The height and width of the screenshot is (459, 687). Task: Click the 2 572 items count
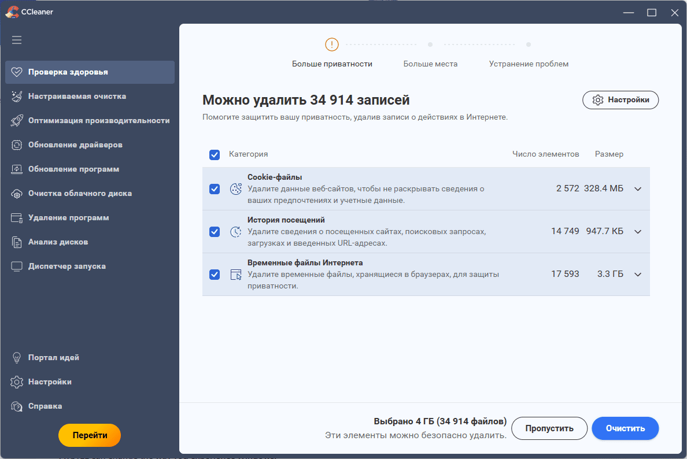point(568,188)
